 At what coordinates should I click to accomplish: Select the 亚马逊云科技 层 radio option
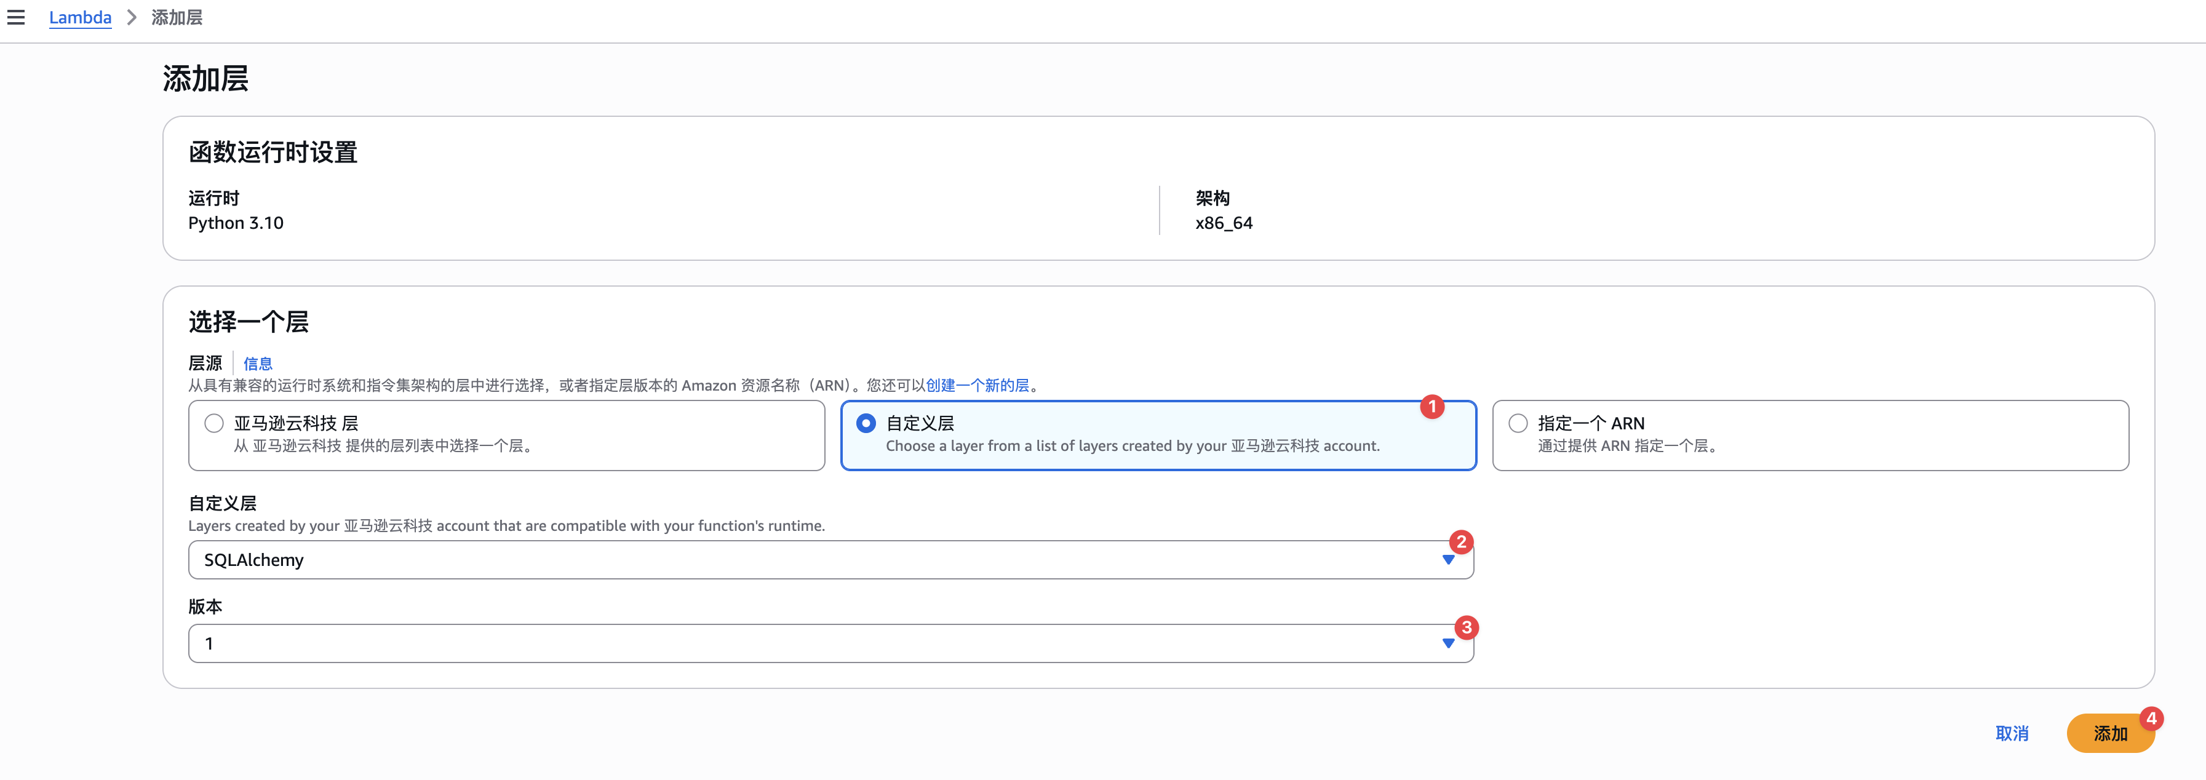214,423
